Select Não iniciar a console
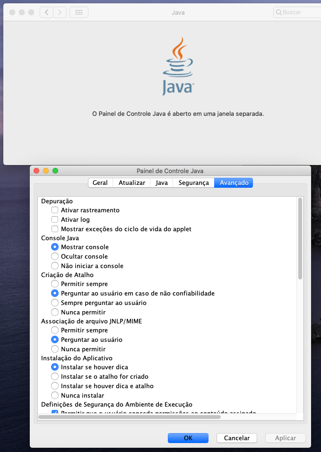 tap(55, 266)
